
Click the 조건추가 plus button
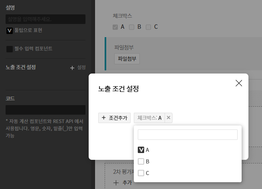click(x=114, y=117)
